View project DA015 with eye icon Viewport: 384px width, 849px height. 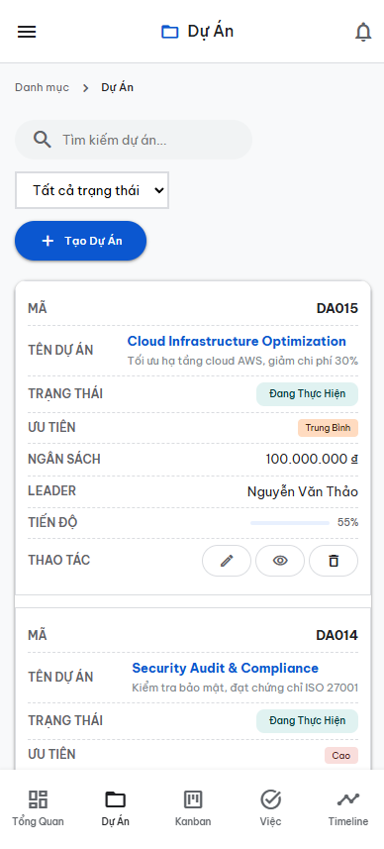(x=280, y=561)
